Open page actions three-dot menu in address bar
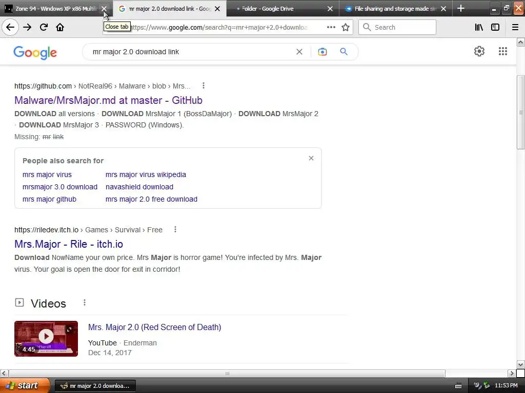The image size is (525, 393). pos(331,27)
